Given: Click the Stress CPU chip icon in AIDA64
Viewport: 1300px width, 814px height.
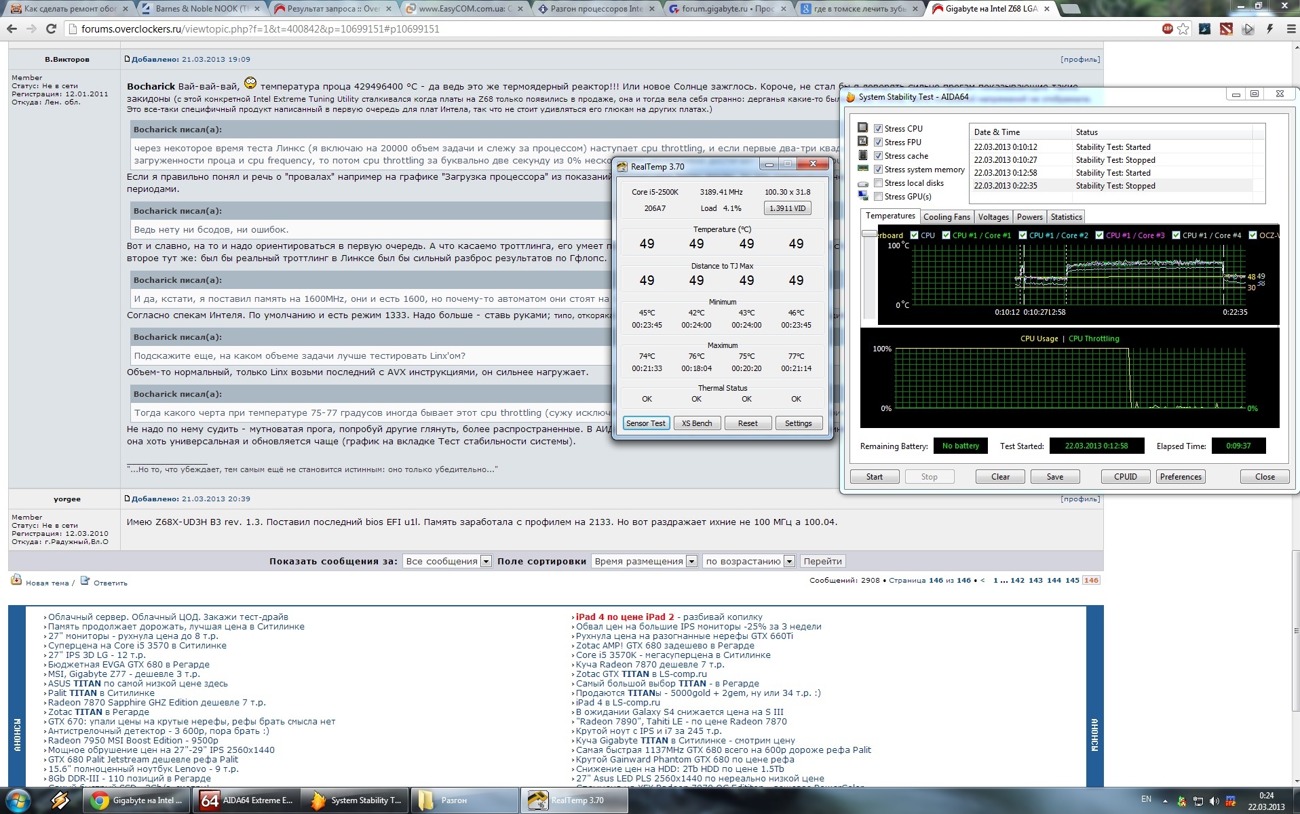Looking at the screenshot, I should click(862, 128).
